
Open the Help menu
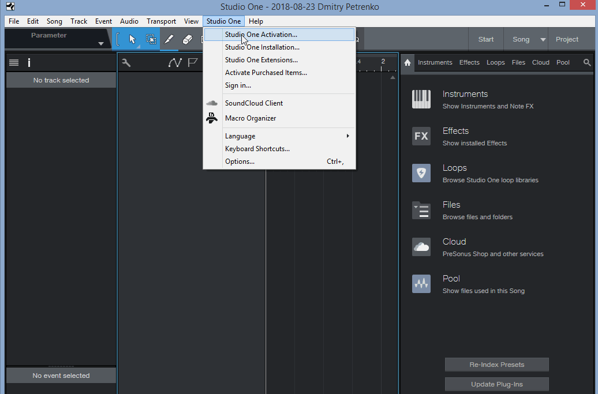click(x=256, y=21)
